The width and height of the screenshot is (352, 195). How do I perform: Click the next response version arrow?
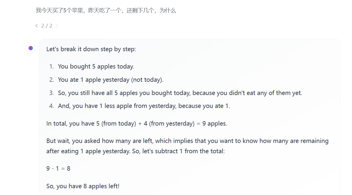pos(57,26)
